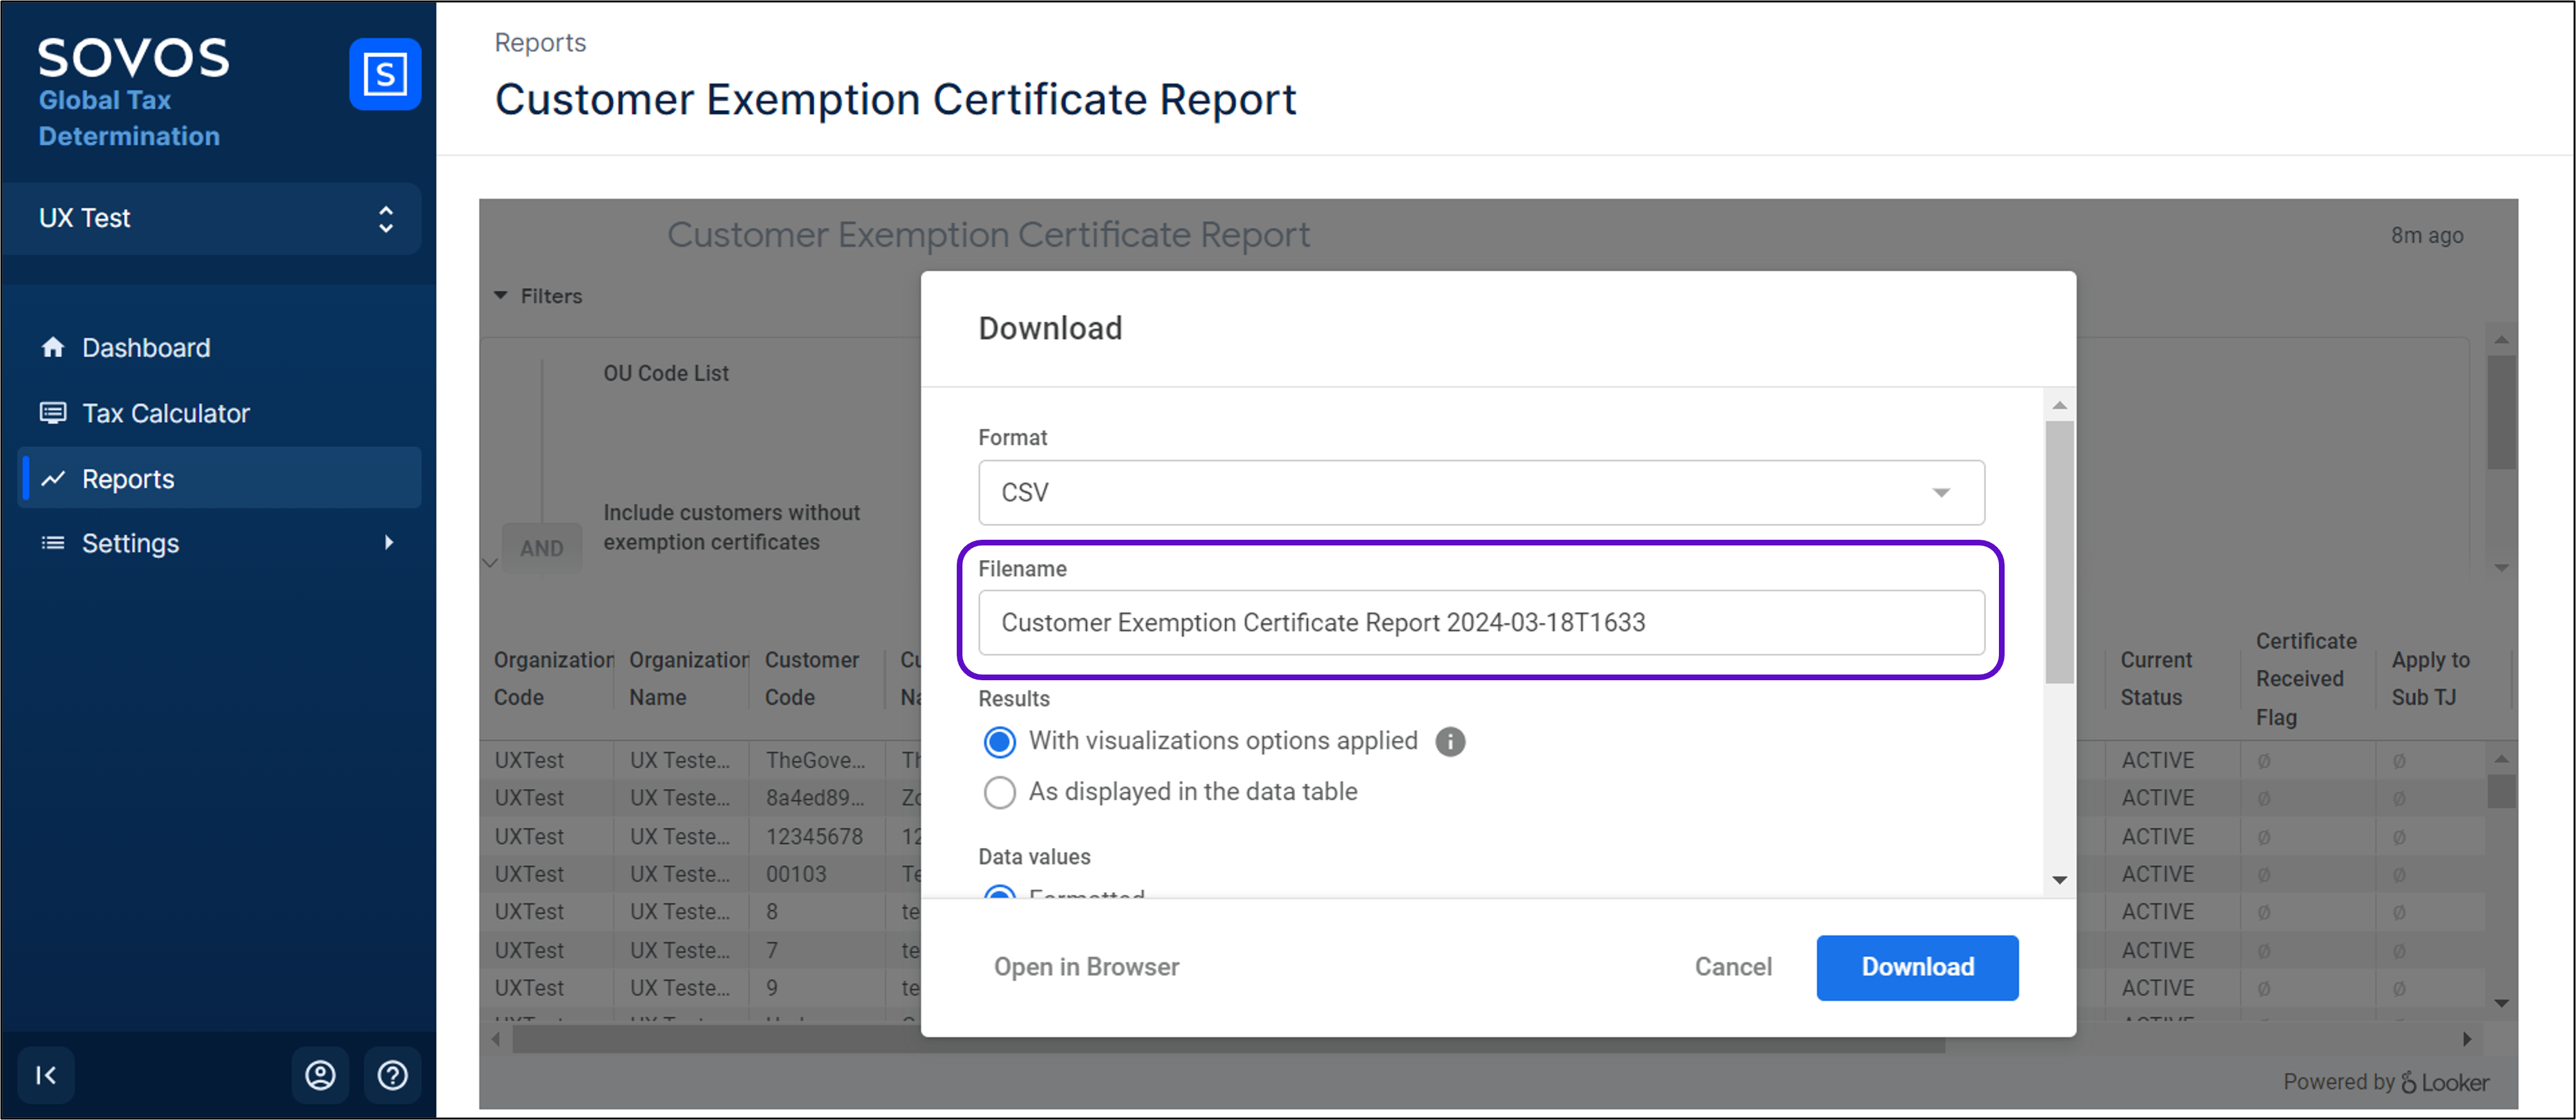Screen dimensions: 2576x1120
Task: Collapse sidebar with the arrow icon
Action: pos(46,1075)
